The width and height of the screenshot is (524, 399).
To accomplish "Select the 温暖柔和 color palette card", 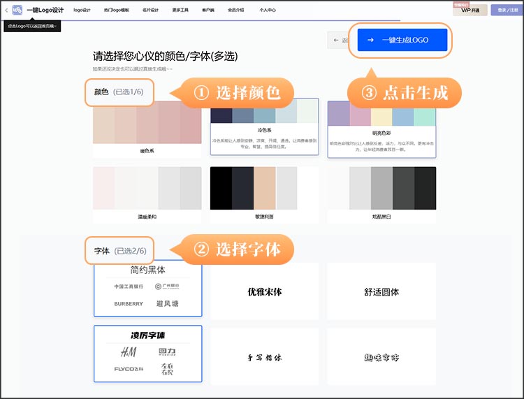I will [147, 194].
